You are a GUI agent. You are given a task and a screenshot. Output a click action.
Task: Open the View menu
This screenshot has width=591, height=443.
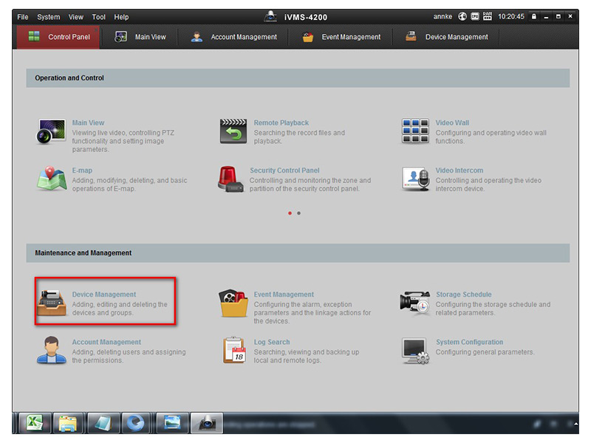coord(76,17)
